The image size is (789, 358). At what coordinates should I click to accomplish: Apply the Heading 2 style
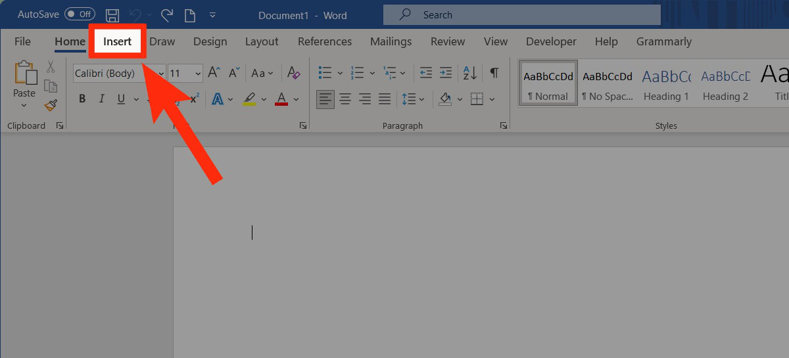(x=725, y=83)
